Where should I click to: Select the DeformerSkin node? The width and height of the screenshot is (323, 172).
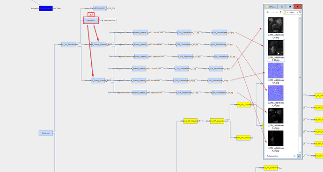tap(110, 21)
